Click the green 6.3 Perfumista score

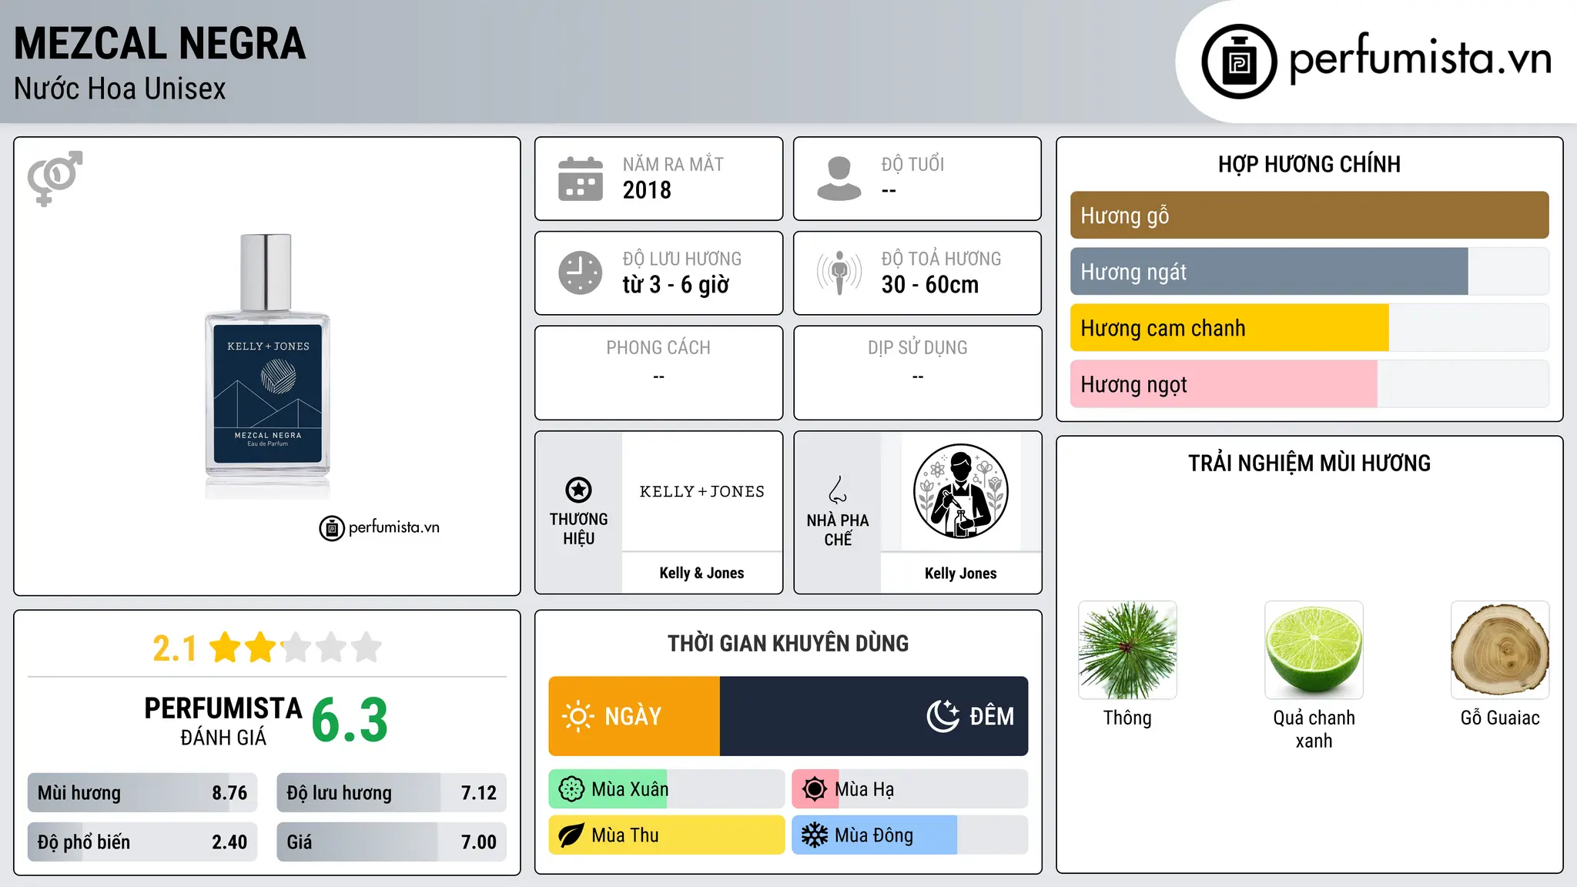tap(350, 721)
